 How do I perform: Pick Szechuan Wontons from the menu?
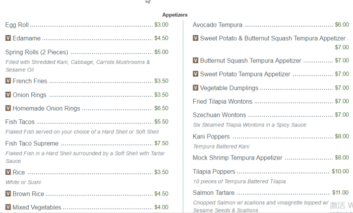pyautogui.click(x=219, y=115)
